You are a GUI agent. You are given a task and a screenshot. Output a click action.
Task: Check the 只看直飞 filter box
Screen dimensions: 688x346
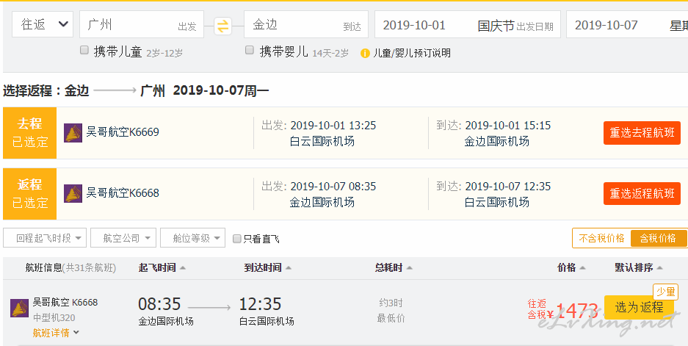[236, 239]
